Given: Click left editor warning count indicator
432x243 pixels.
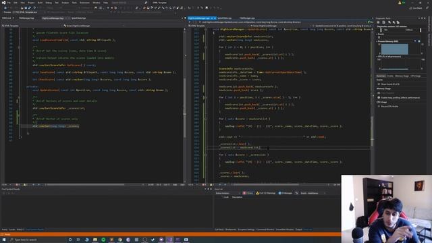Looking at the screenshot, I should click(x=26, y=184).
